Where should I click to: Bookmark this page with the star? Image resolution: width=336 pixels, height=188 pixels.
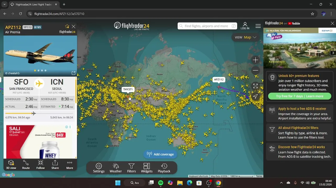click(x=312, y=14)
